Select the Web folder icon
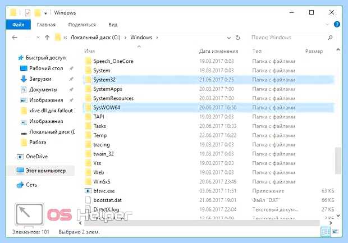Viewport: 348px width, 243px height. [88, 172]
